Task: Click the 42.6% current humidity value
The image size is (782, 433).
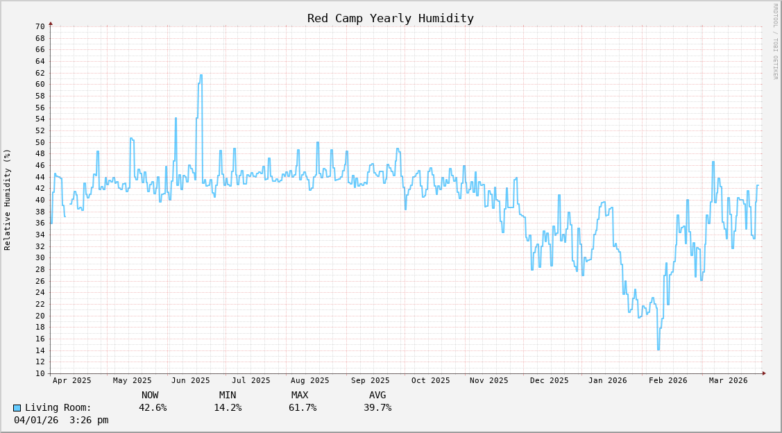Action: coord(153,408)
